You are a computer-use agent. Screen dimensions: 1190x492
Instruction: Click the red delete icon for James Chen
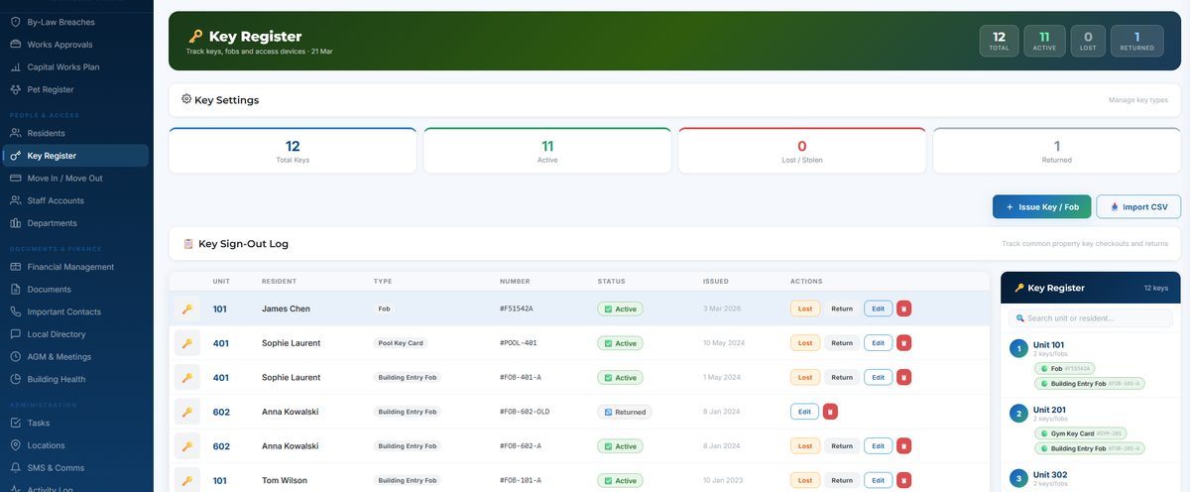click(903, 308)
